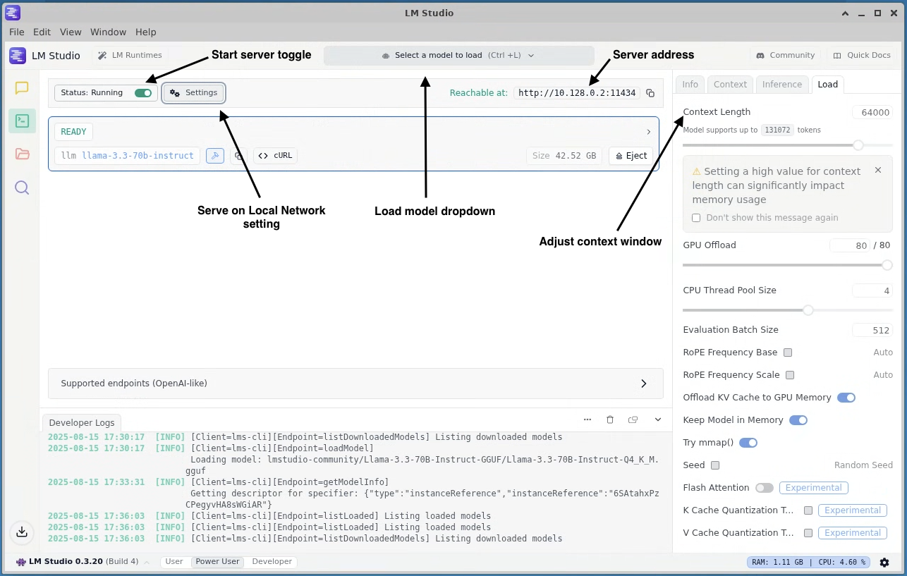Copy the server address using copy icon
Viewport: 907px width, 576px height.
tap(650, 92)
